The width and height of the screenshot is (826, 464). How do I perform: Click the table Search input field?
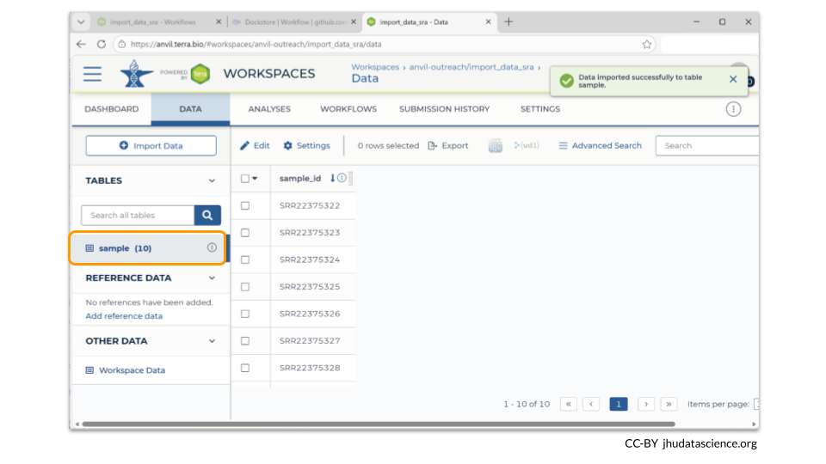pyautogui.click(x=707, y=146)
